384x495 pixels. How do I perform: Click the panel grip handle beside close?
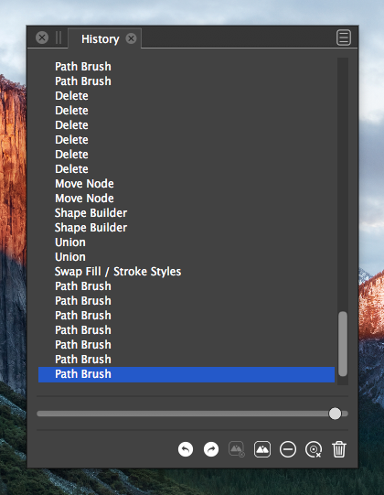(x=59, y=38)
